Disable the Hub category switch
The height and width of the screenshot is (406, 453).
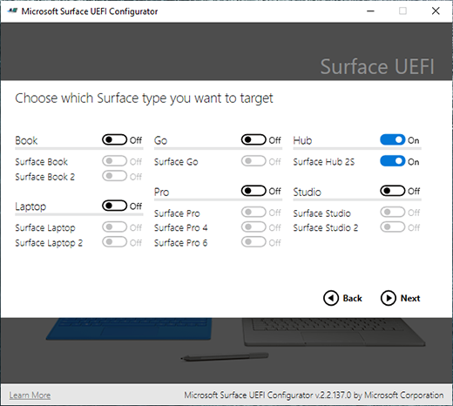pyautogui.click(x=393, y=139)
